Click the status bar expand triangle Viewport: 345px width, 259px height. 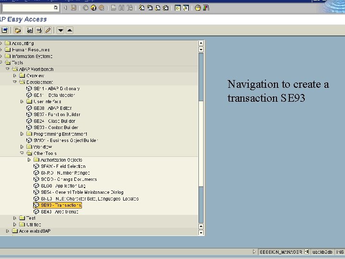point(254,251)
